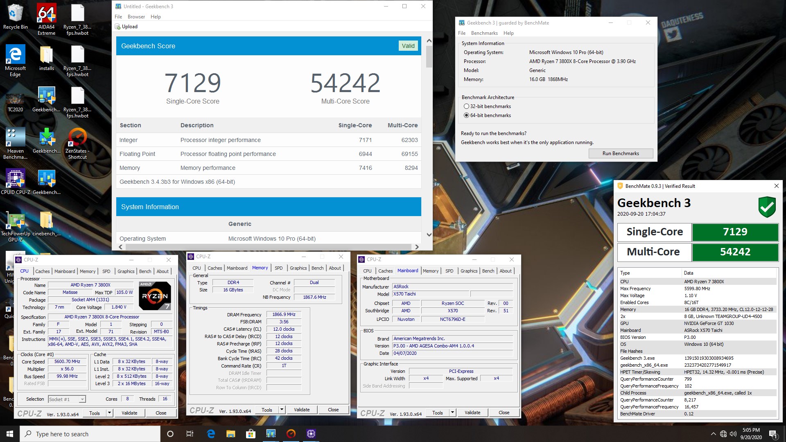
Task: Click Close in Mainboard CPU-Z window
Action: click(504, 413)
